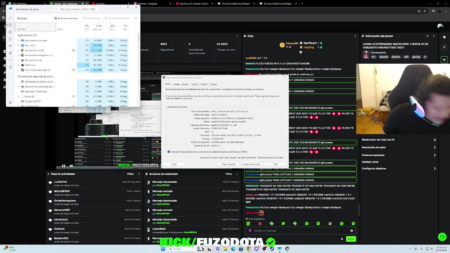This screenshot has height=253, width=450.
Task: Open Task Manager hamburger navigation menu
Action: point(10,18)
